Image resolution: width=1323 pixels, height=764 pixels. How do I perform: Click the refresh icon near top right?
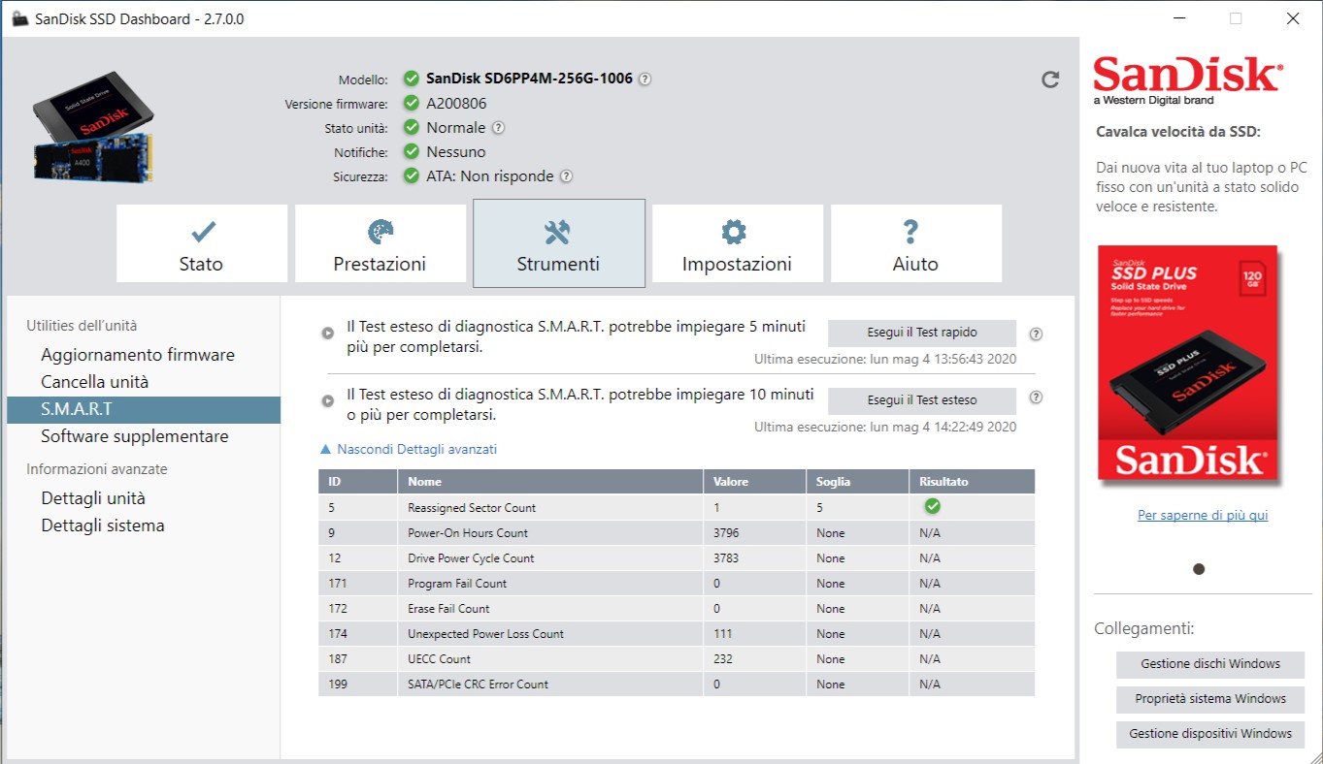(x=1050, y=80)
